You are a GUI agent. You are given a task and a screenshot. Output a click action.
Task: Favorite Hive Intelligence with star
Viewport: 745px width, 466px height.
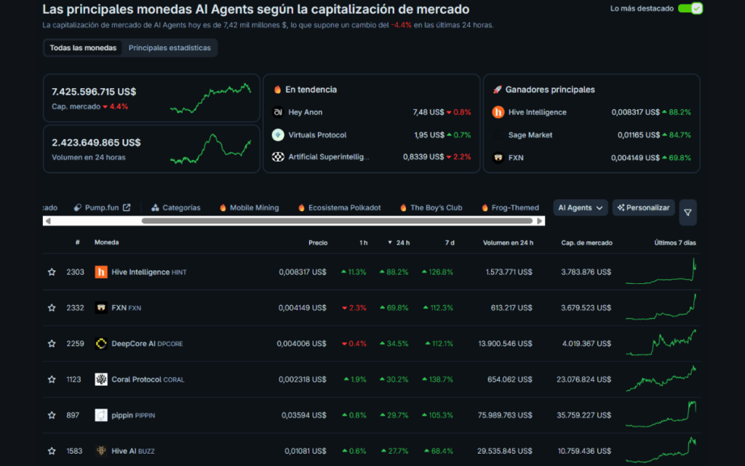point(52,272)
